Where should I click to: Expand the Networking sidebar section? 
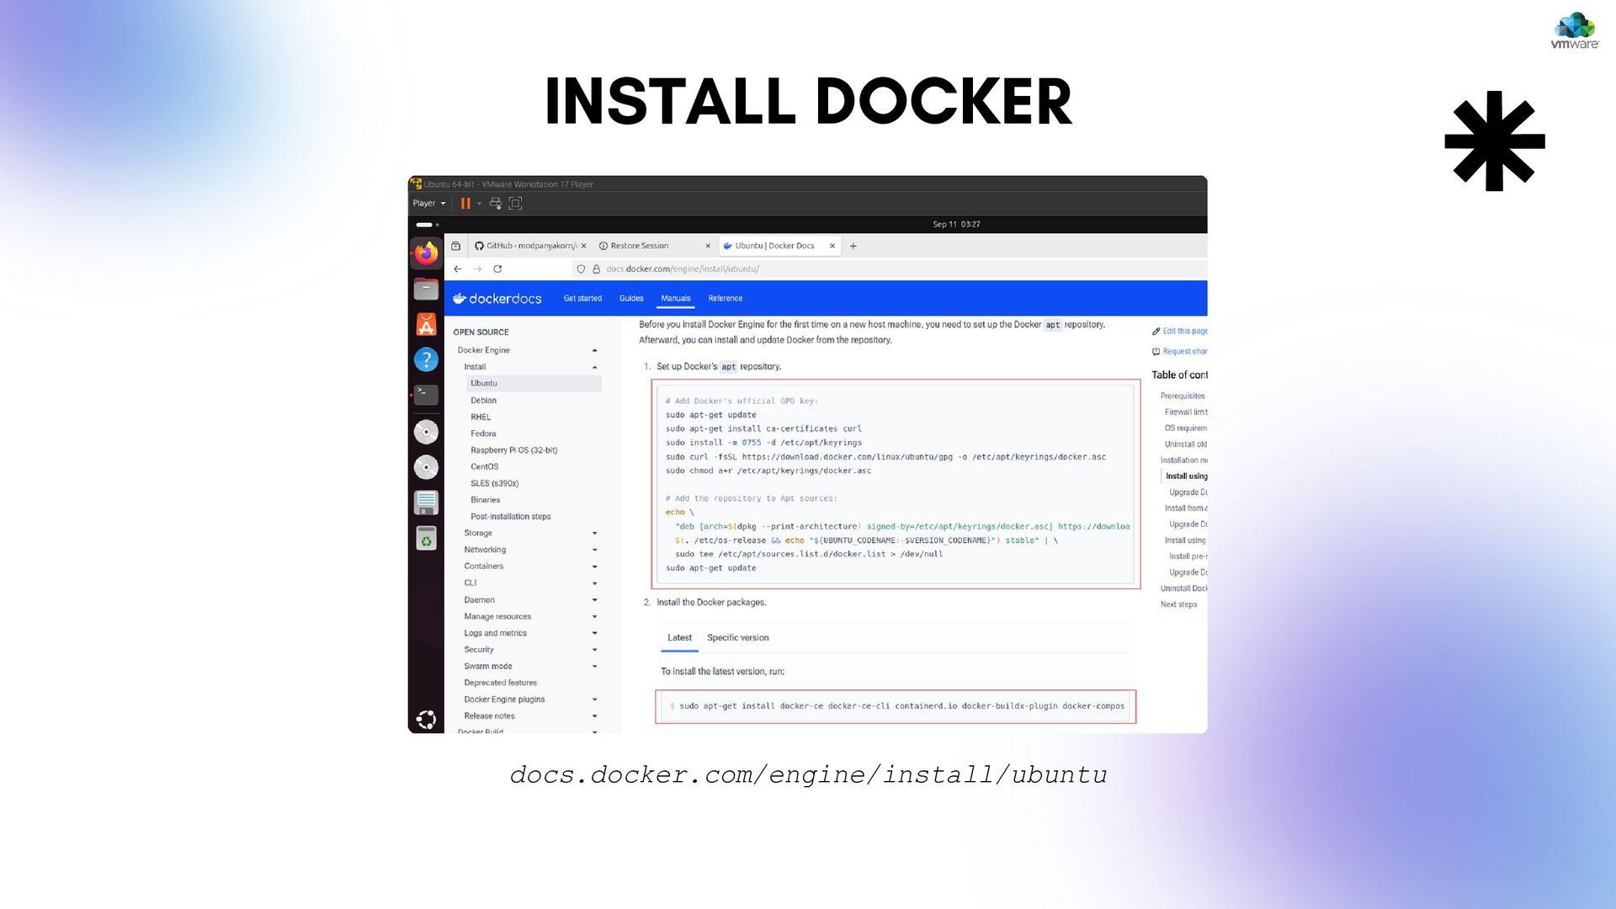(594, 550)
